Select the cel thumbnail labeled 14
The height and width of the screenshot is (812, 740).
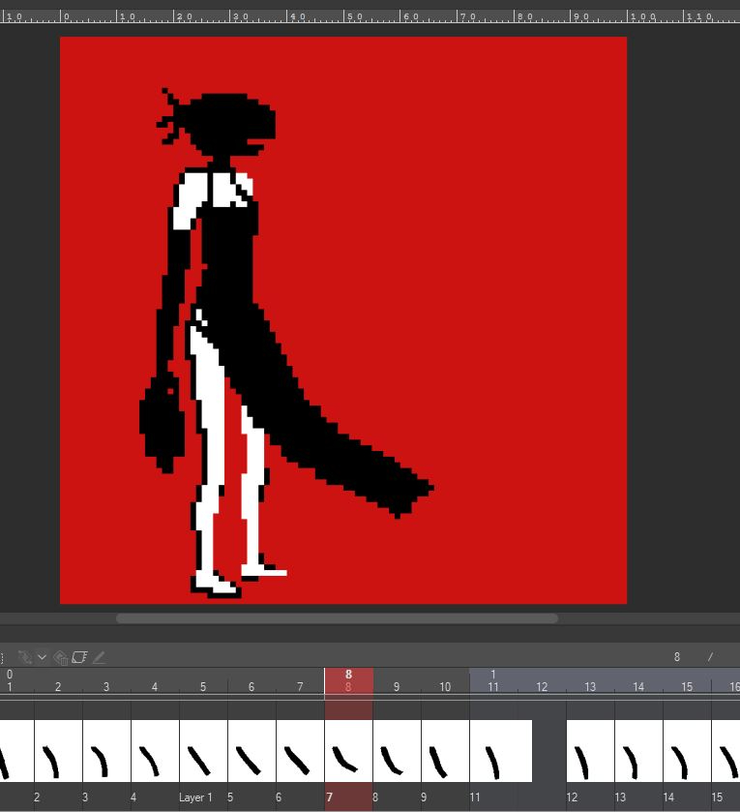tap(687, 751)
